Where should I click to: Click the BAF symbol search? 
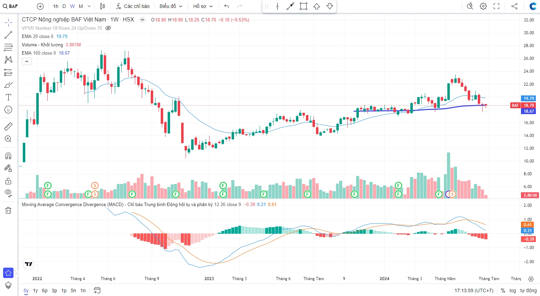(x=11, y=6)
